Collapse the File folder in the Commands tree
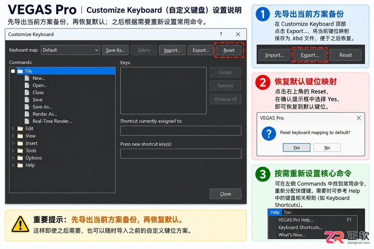The height and width of the screenshot is (249, 374). tap(13, 71)
